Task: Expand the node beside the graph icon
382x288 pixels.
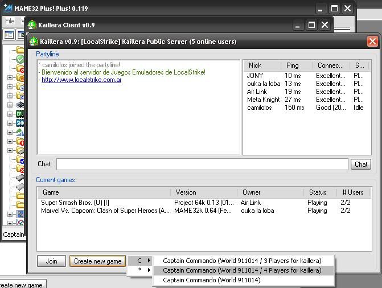Action: click(10, 223)
